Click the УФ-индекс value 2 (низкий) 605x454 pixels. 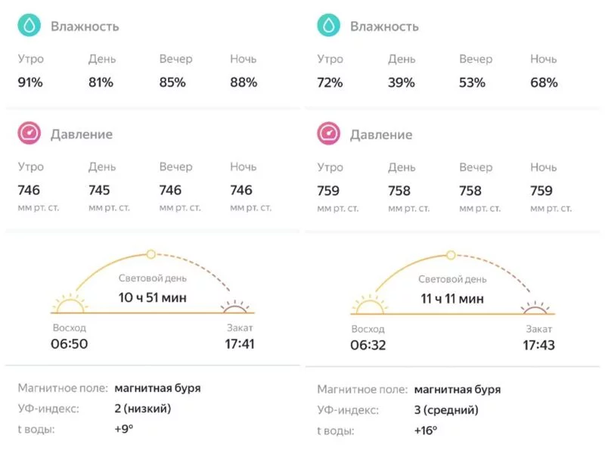click(x=141, y=409)
